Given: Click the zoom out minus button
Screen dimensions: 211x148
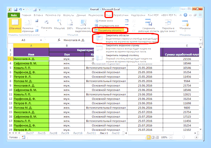Looking at the screenshot, I should coord(171,137).
